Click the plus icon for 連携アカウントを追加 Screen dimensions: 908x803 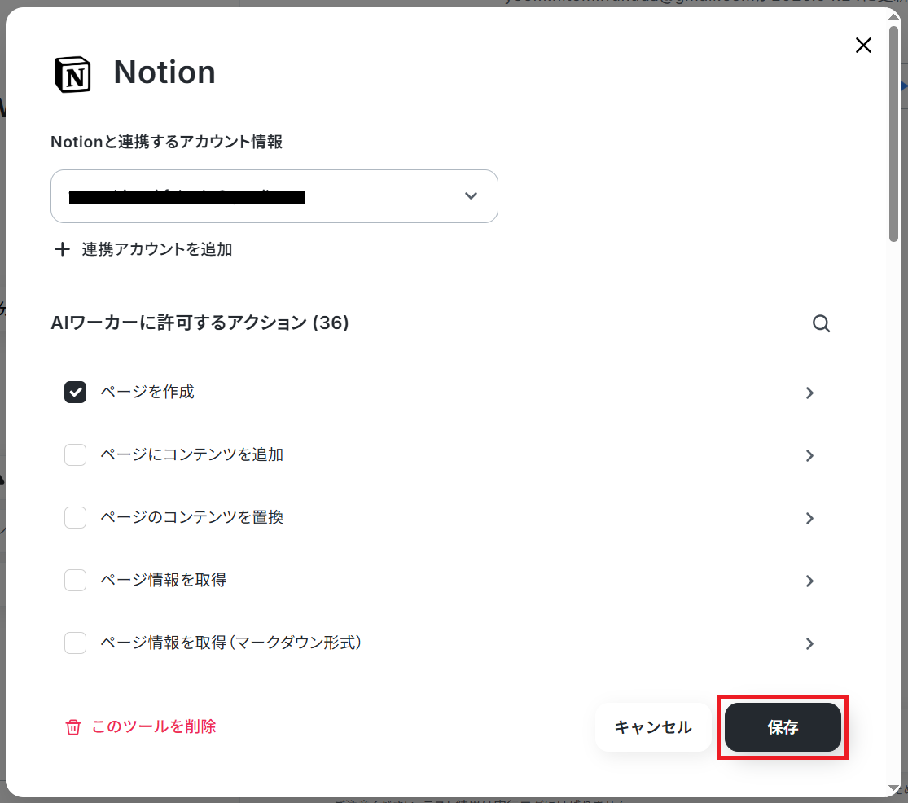(x=62, y=249)
